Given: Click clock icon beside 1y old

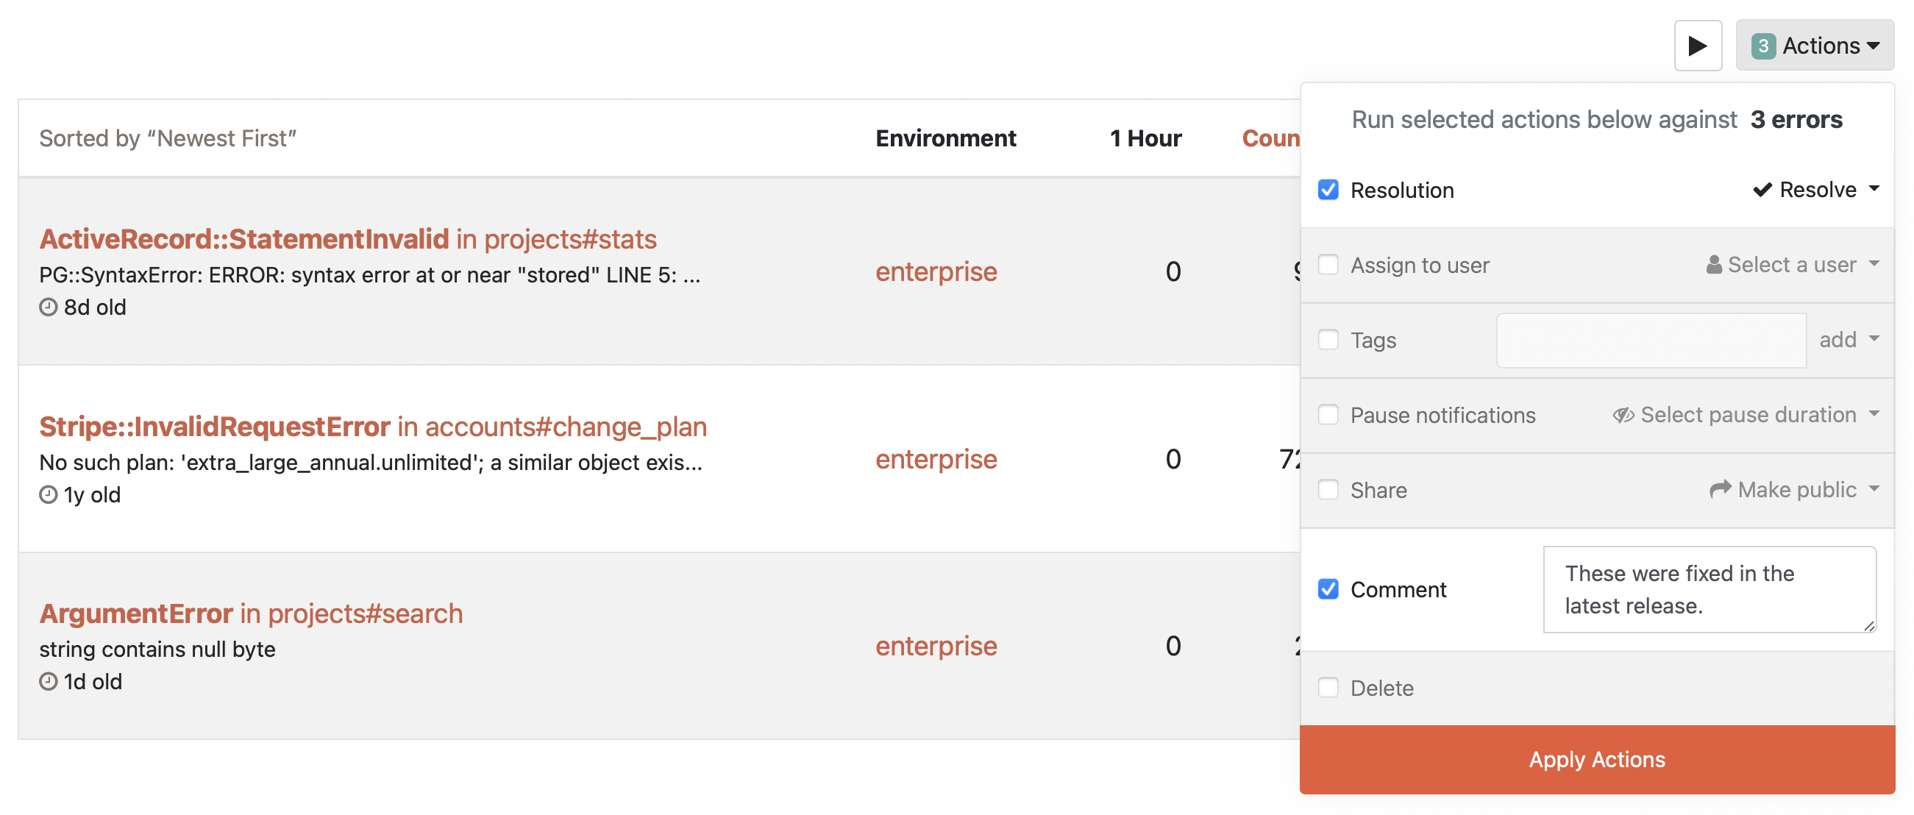Looking at the screenshot, I should pyautogui.click(x=49, y=494).
